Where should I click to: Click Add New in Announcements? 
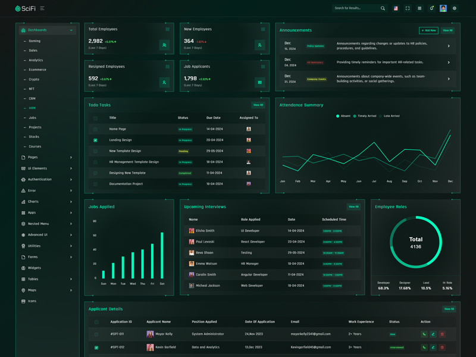click(428, 30)
